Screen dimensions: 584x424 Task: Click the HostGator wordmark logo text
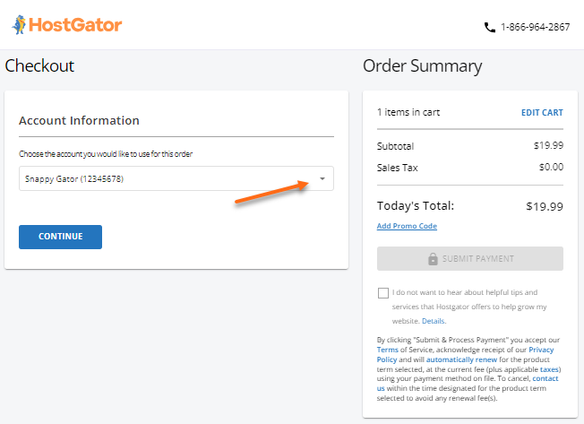[74, 25]
